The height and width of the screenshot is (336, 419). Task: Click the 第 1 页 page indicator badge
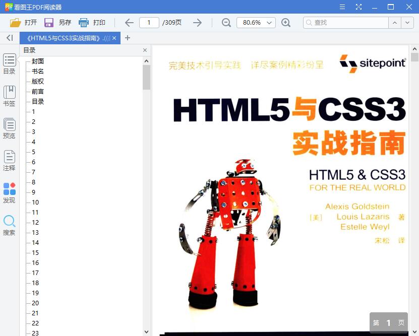point(389,323)
